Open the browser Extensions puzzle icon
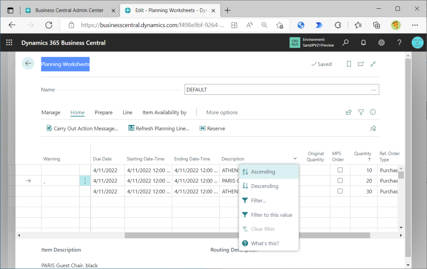Viewport: 427px width, 269px height. [338, 25]
